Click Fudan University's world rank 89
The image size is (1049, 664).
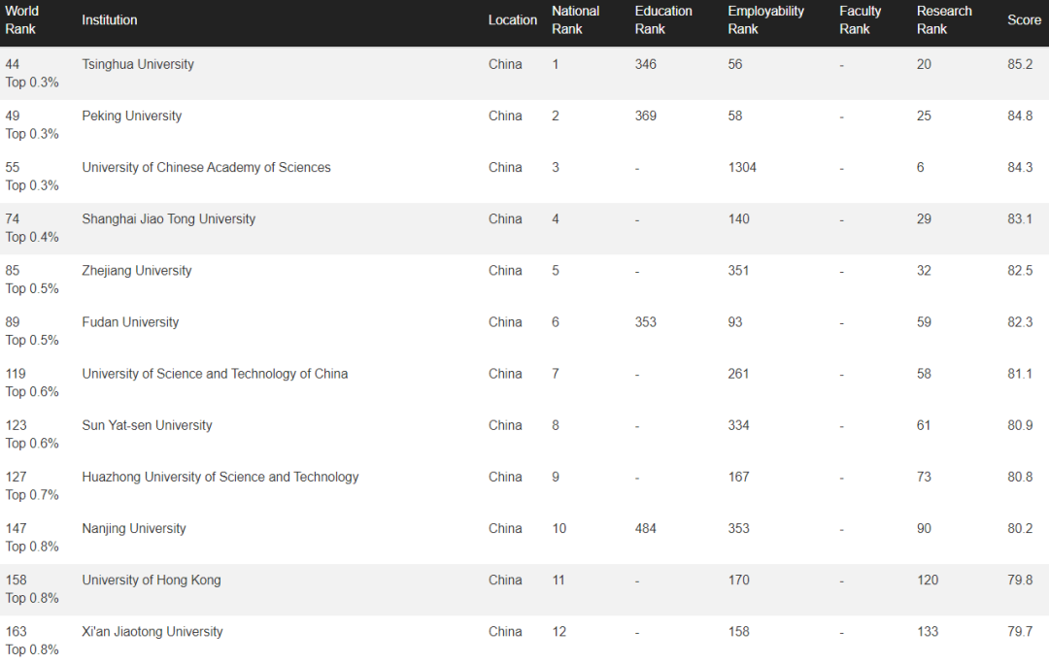[x=13, y=321]
